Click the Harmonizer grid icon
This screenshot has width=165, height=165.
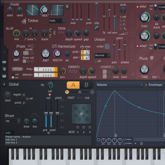click(55, 46)
